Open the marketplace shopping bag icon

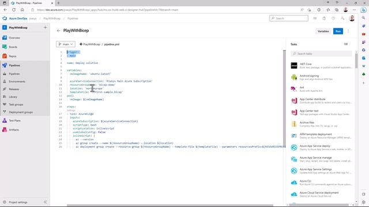(x=324, y=18)
